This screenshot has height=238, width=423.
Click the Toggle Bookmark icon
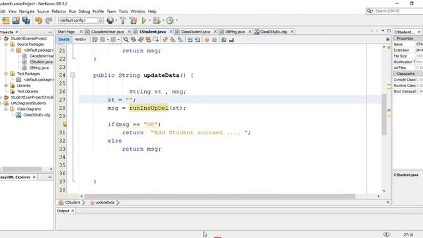click(x=180, y=40)
